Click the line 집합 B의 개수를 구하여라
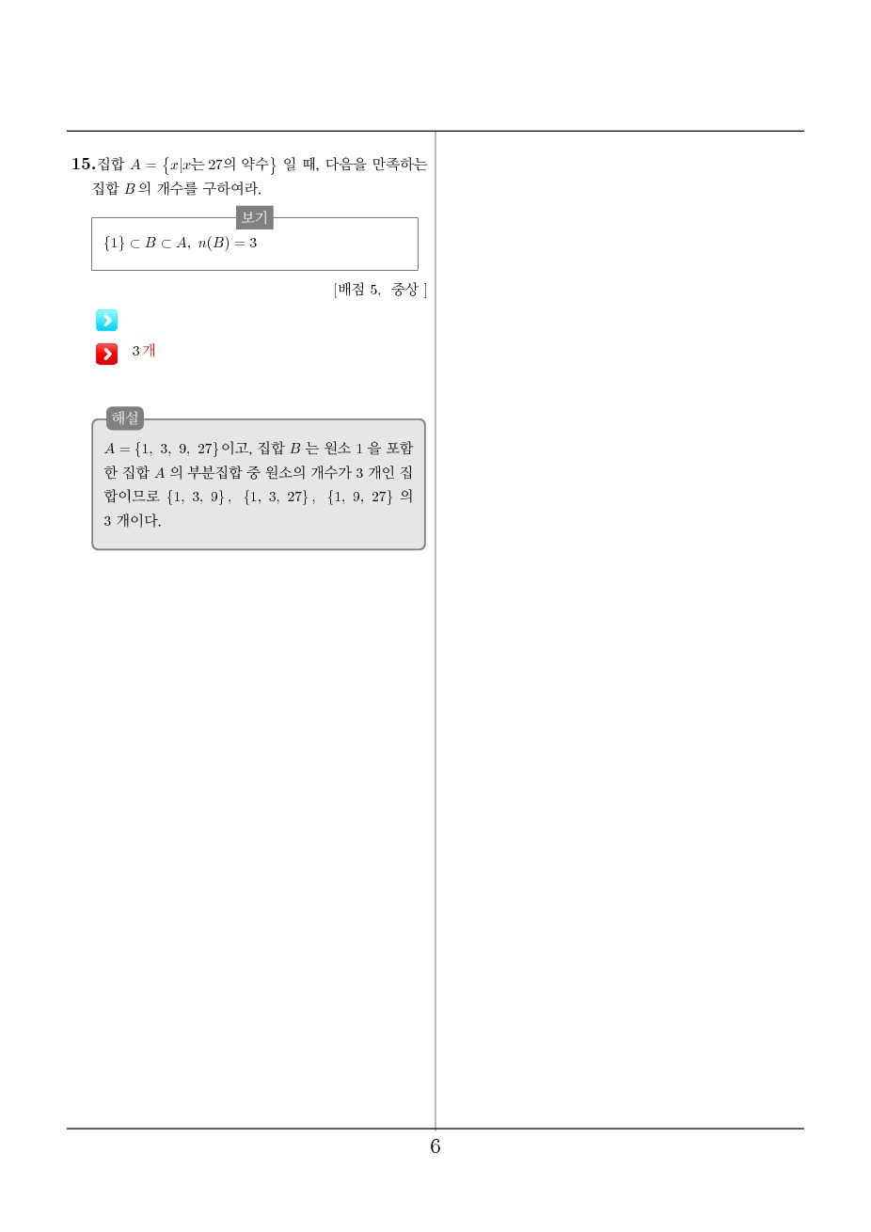 point(177,188)
